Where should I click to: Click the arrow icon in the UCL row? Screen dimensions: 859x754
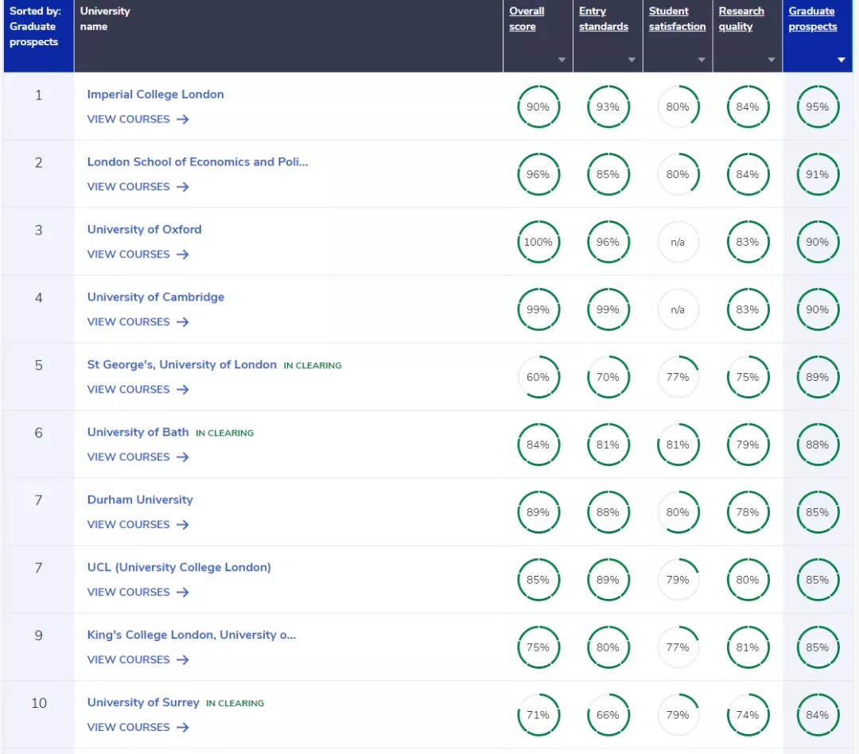[x=182, y=592]
